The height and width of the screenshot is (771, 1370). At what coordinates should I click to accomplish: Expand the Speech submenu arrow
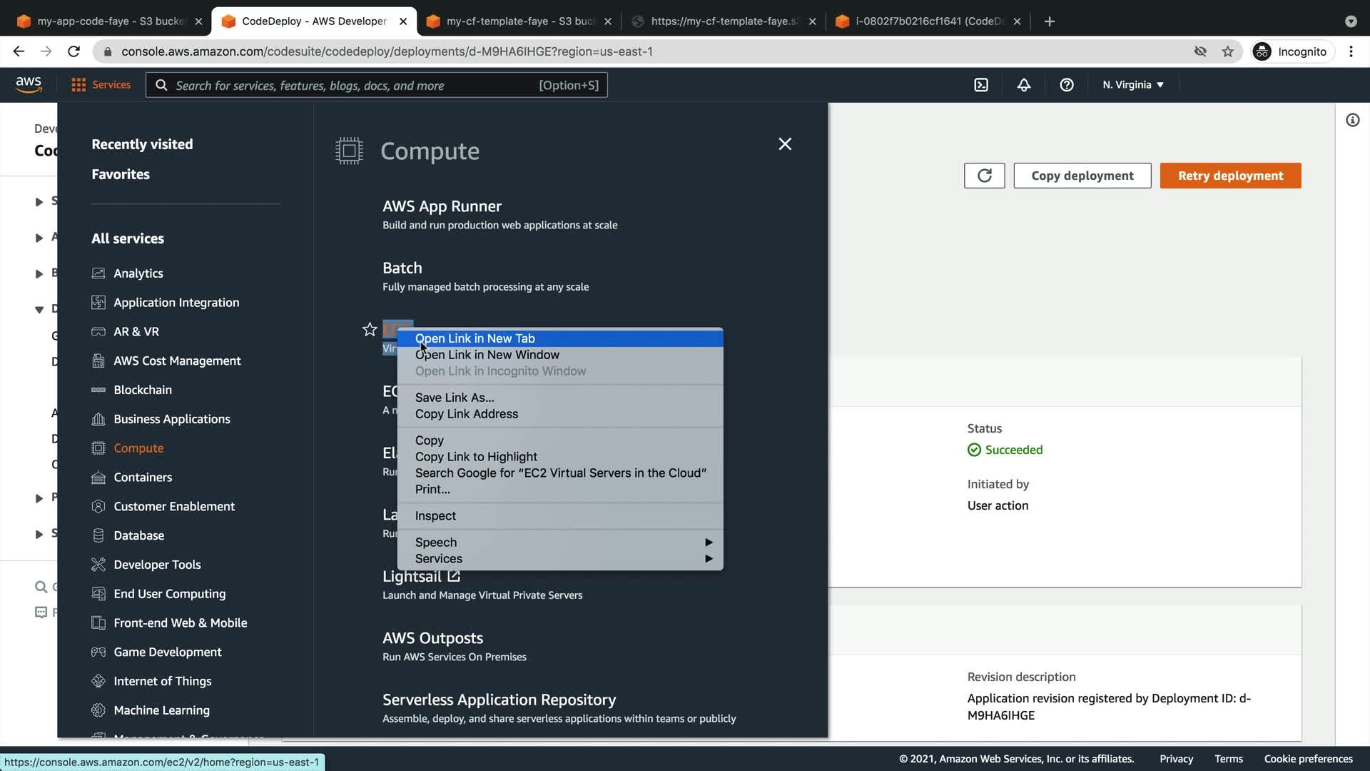708,543
